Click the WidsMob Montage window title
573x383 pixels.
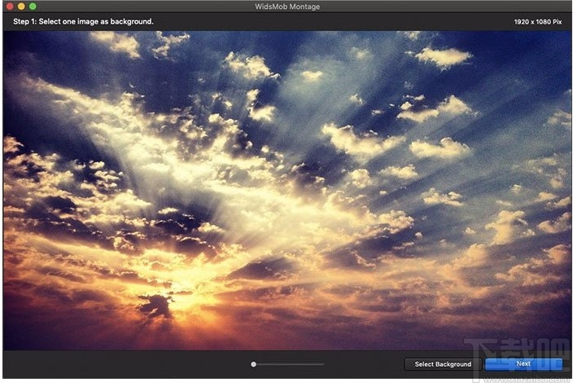point(287,7)
